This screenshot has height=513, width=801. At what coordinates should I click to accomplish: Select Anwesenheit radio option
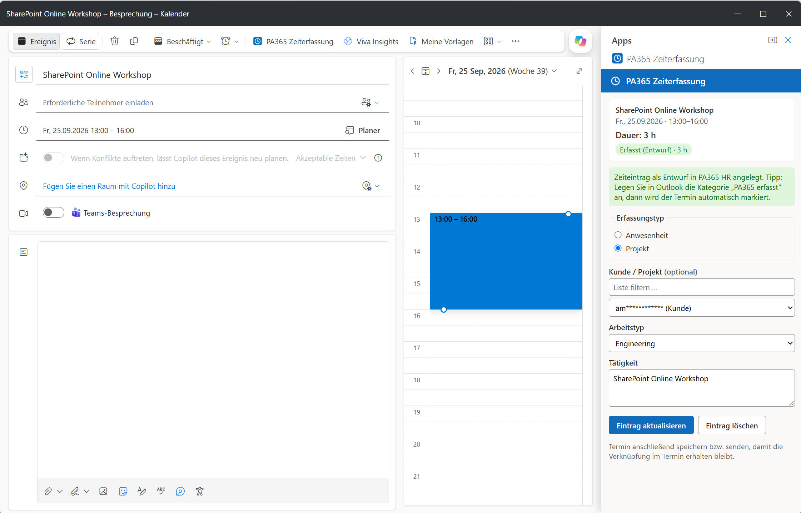pos(618,235)
